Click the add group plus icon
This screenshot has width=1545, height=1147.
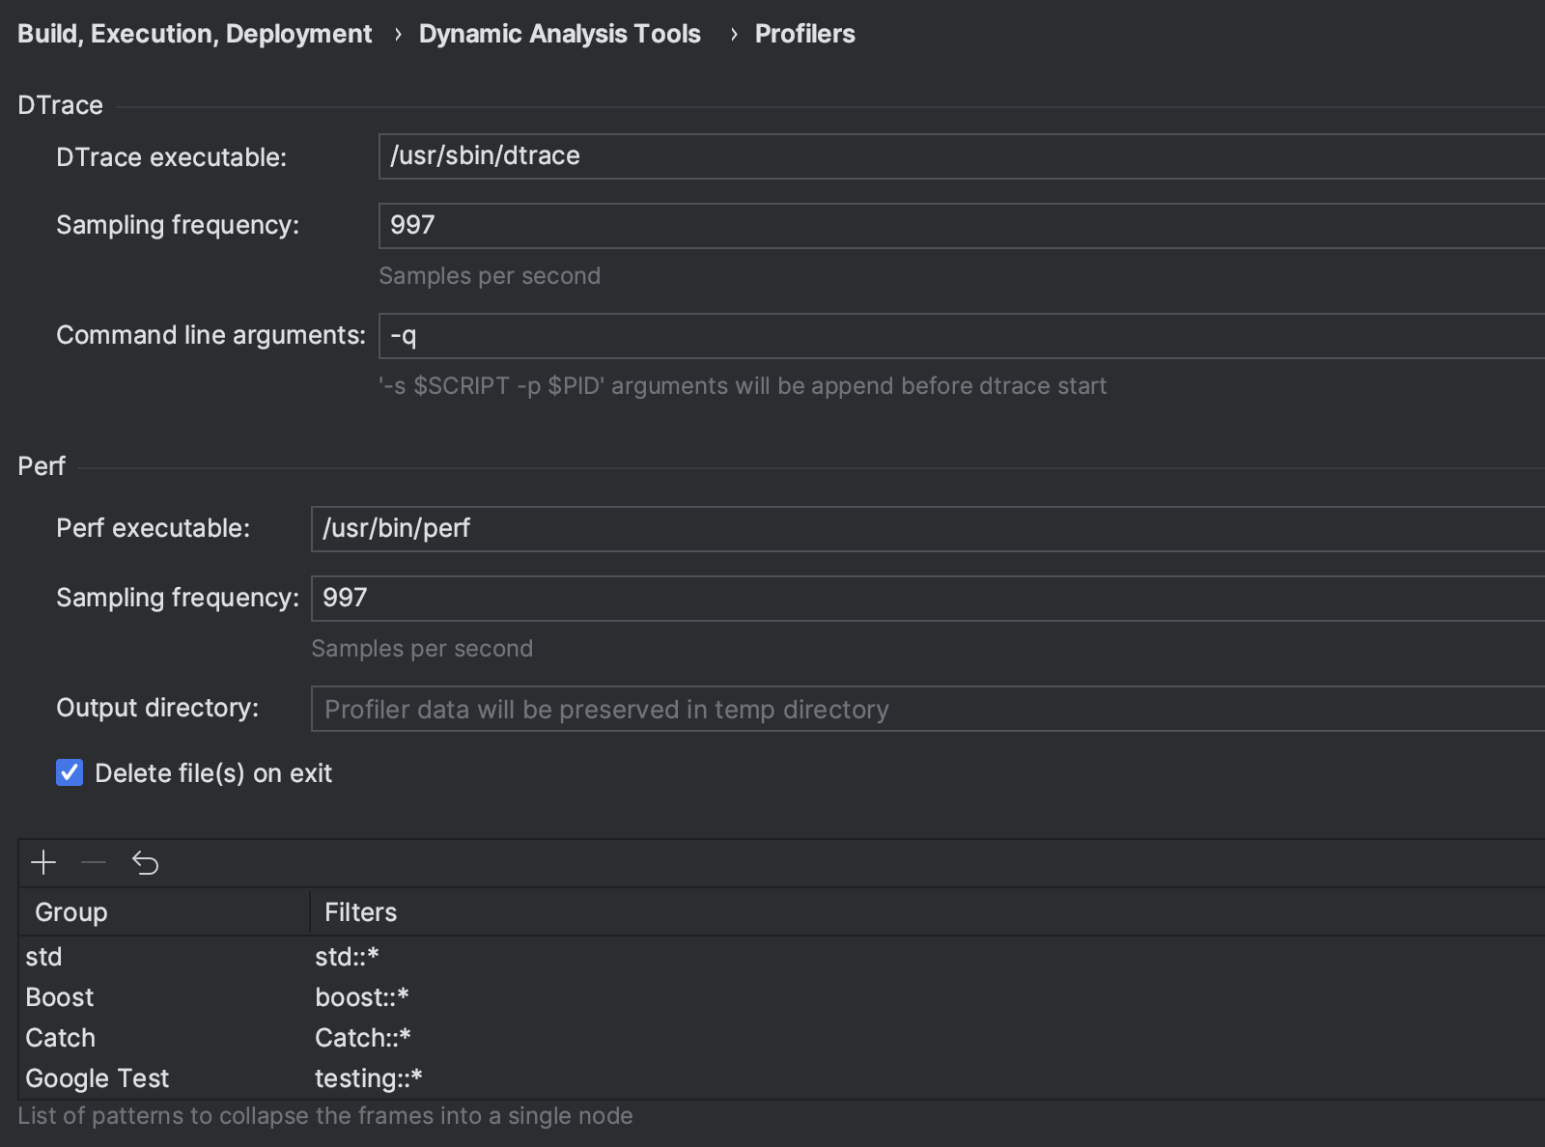tap(43, 862)
